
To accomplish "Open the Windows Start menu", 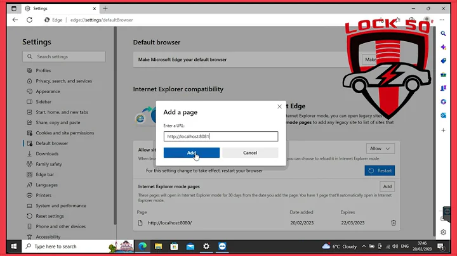I will click(x=14, y=246).
